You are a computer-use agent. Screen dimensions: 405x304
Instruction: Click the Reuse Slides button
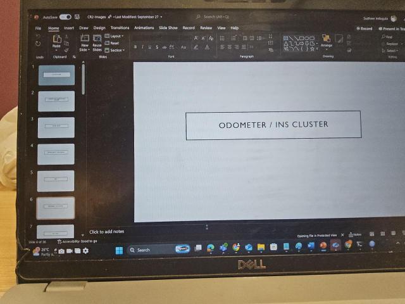tap(97, 42)
